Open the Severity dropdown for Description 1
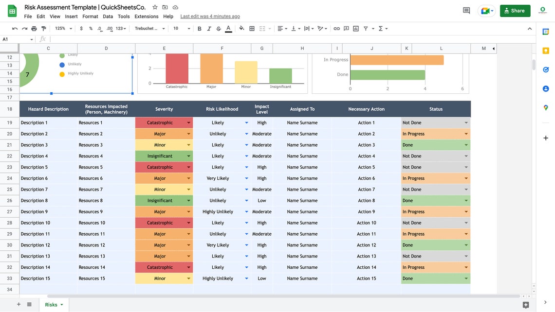The width and height of the screenshot is (555, 312). point(189,122)
